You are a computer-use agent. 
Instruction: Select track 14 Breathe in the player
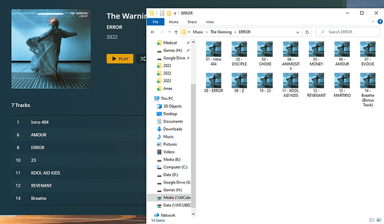coord(78,198)
